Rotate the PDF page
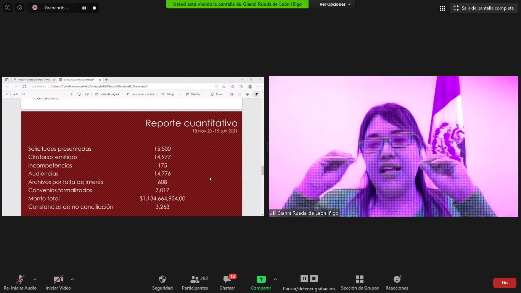 pyautogui.click(x=79, y=94)
